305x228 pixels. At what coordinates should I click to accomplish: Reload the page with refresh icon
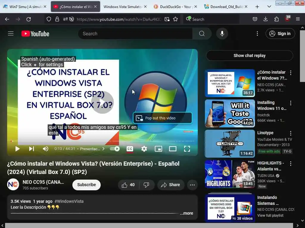pos(29,19)
